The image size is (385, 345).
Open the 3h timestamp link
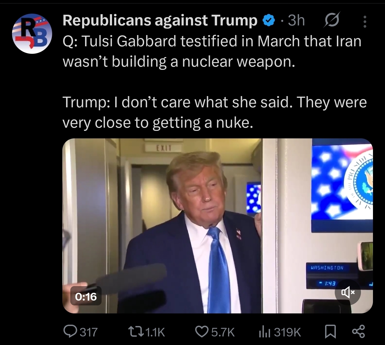coord(296,20)
